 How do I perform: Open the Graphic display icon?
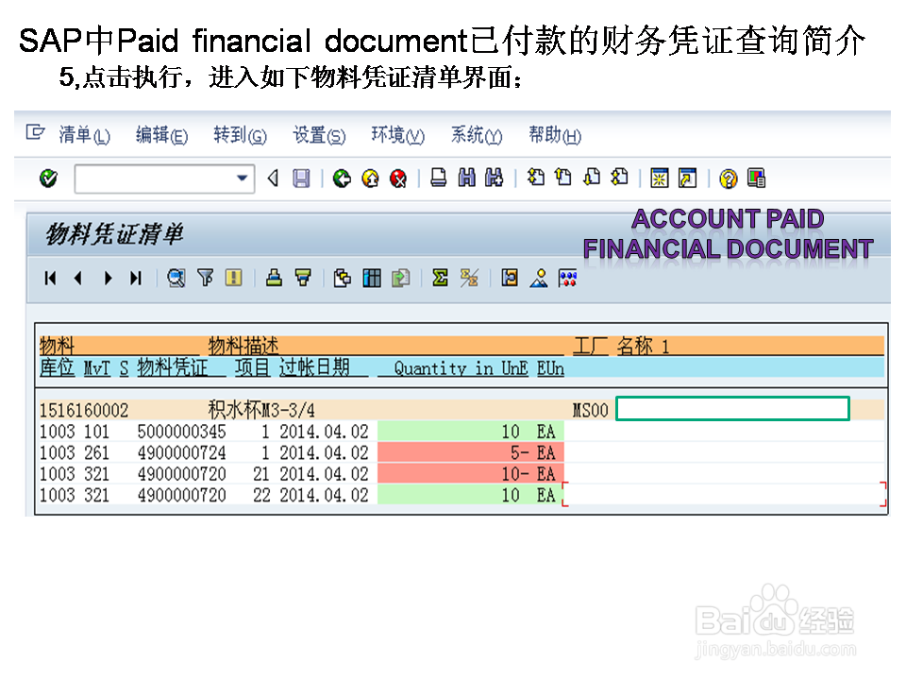point(539,279)
